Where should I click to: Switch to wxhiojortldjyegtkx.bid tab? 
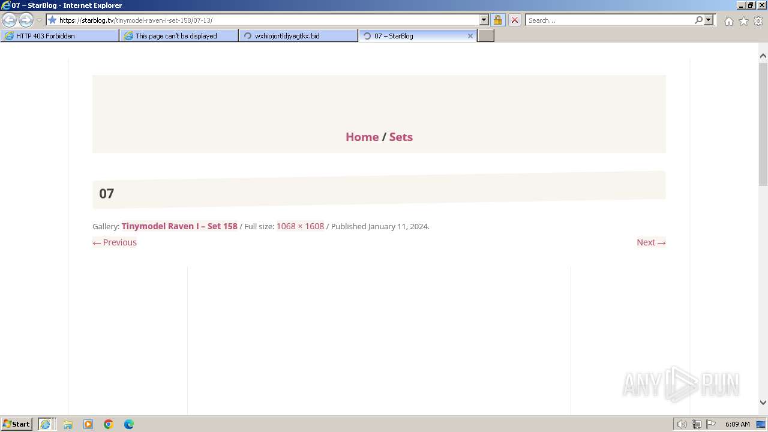coord(298,35)
